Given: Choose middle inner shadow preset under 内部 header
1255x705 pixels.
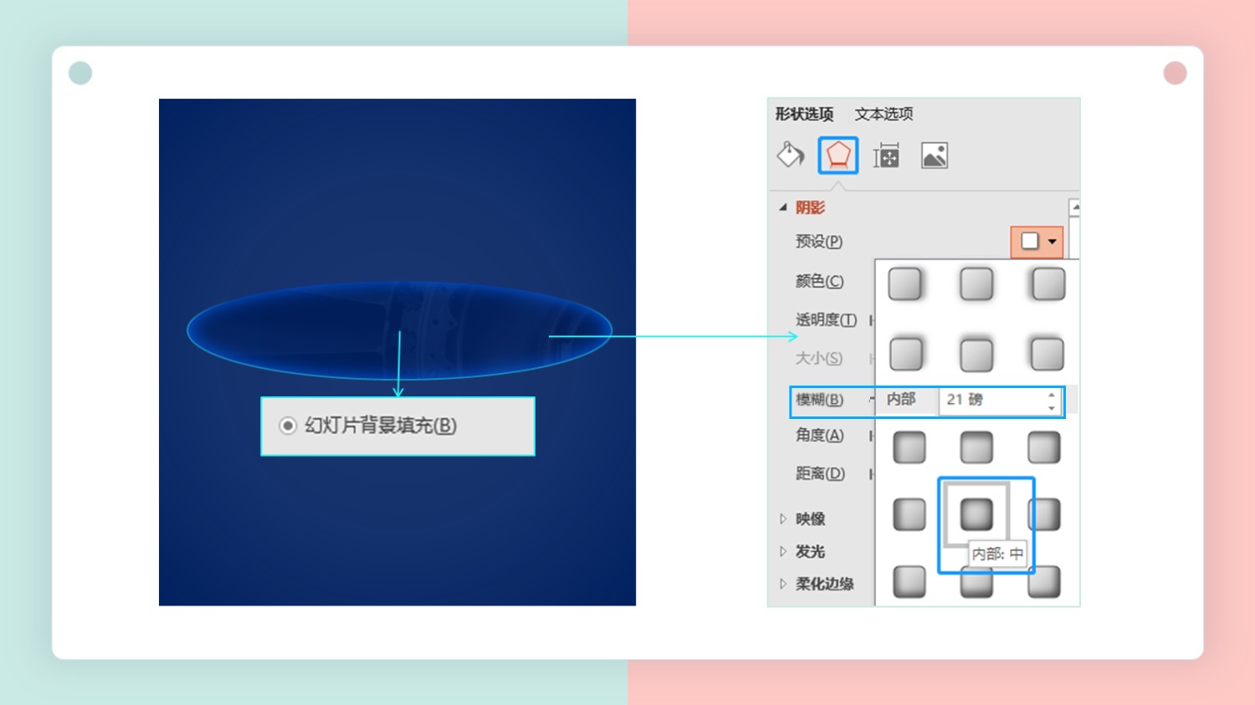Looking at the screenshot, I should (976, 447).
